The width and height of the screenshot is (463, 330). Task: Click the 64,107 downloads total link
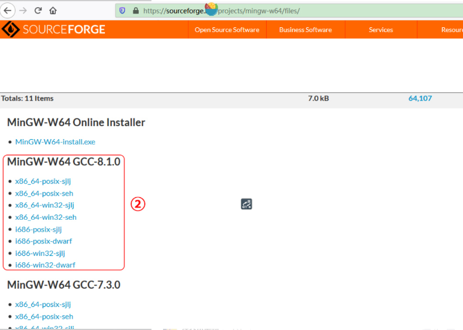click(x=420, y=98)
